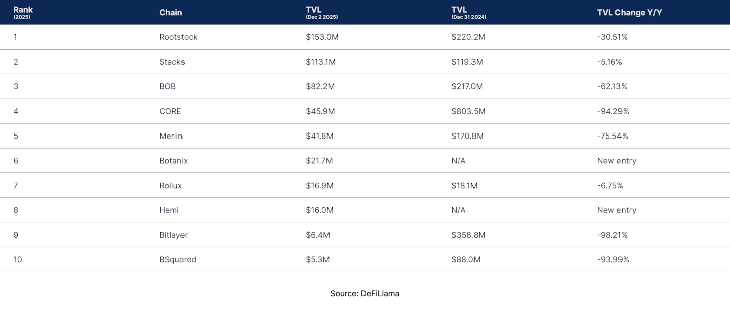Screen dimensions: 730x315
Task: Click Rootstock's $153.0M TVL value
Action: point(322,37)
